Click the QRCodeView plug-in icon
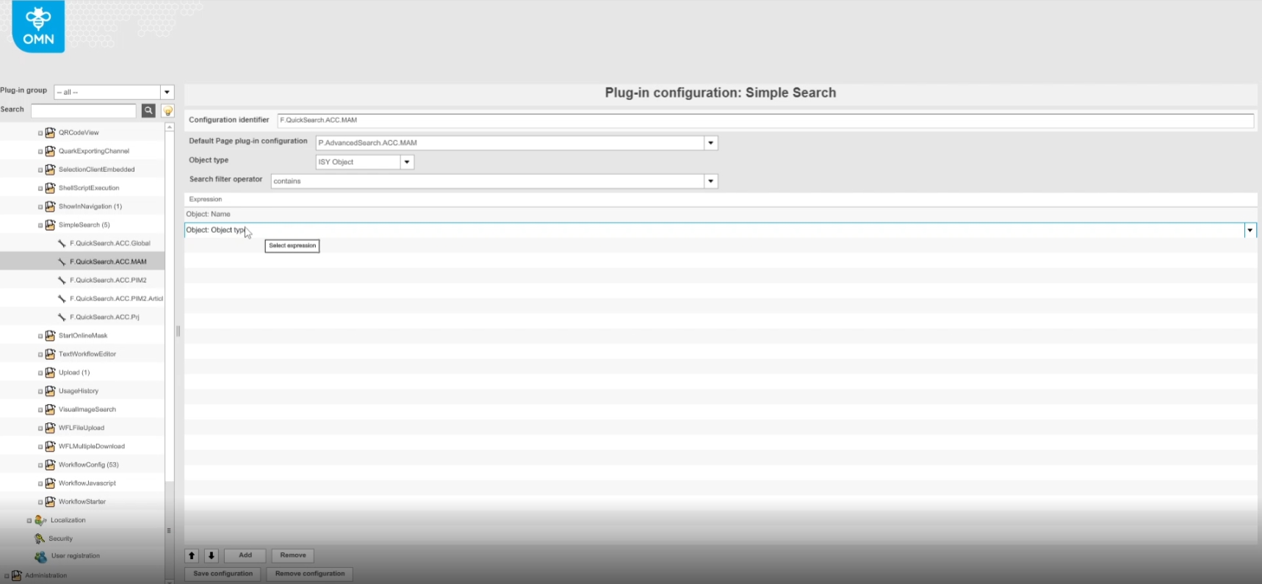The width and height of the screenshot is (1262, 584). 50,133
